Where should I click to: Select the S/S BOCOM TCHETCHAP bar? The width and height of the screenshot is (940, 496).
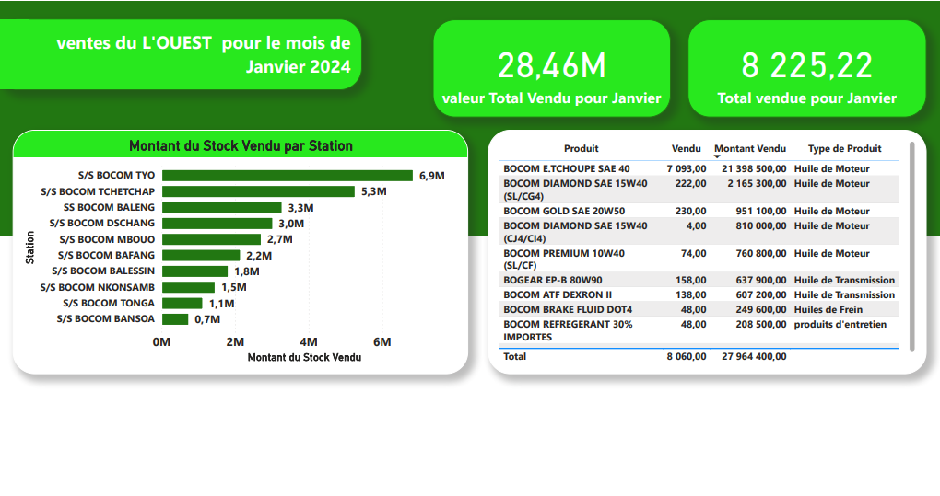pyautogui.click(x=258, y=191)
